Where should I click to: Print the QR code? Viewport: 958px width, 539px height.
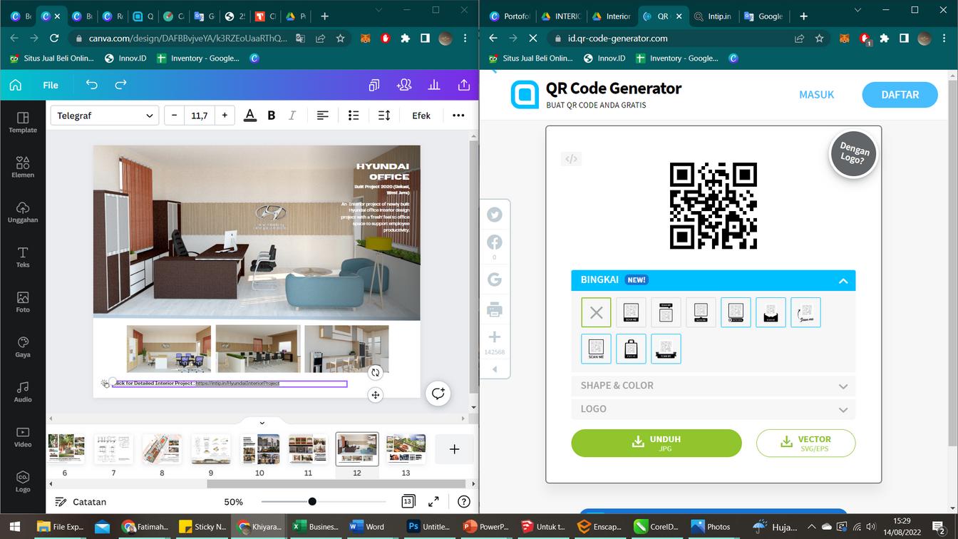pyautogui.click(x=495, y=309)
